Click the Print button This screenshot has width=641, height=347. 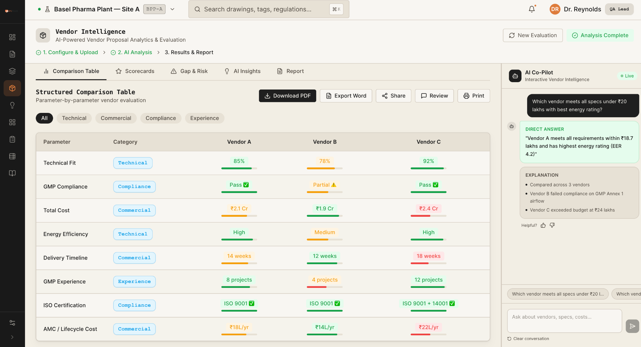point(474,96)
